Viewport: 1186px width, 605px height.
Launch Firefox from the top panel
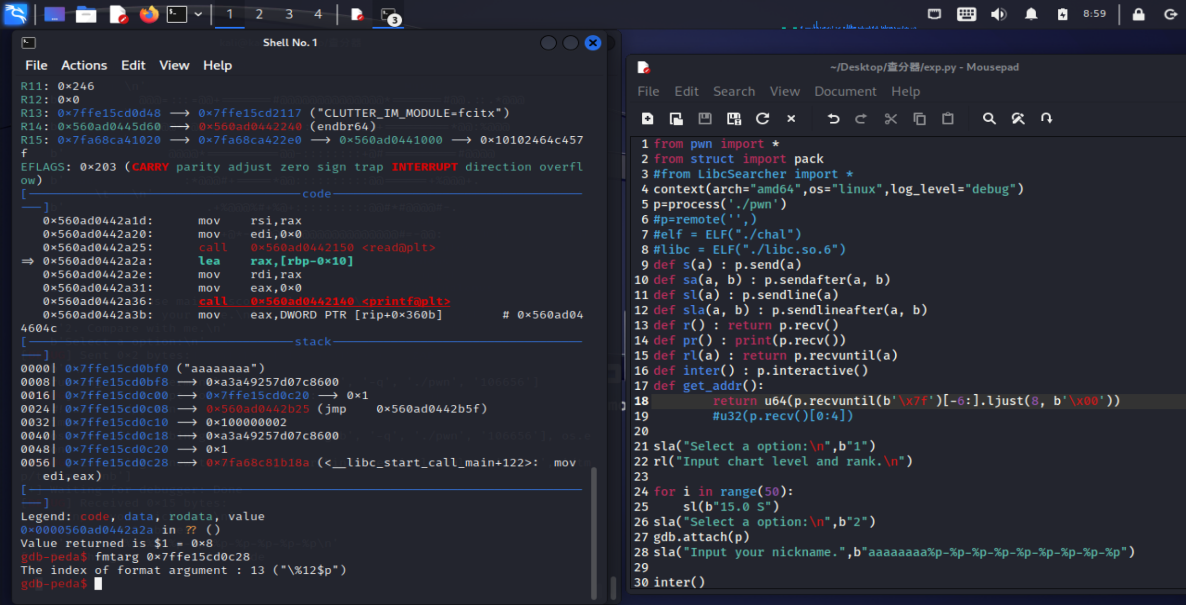(148, 14)
